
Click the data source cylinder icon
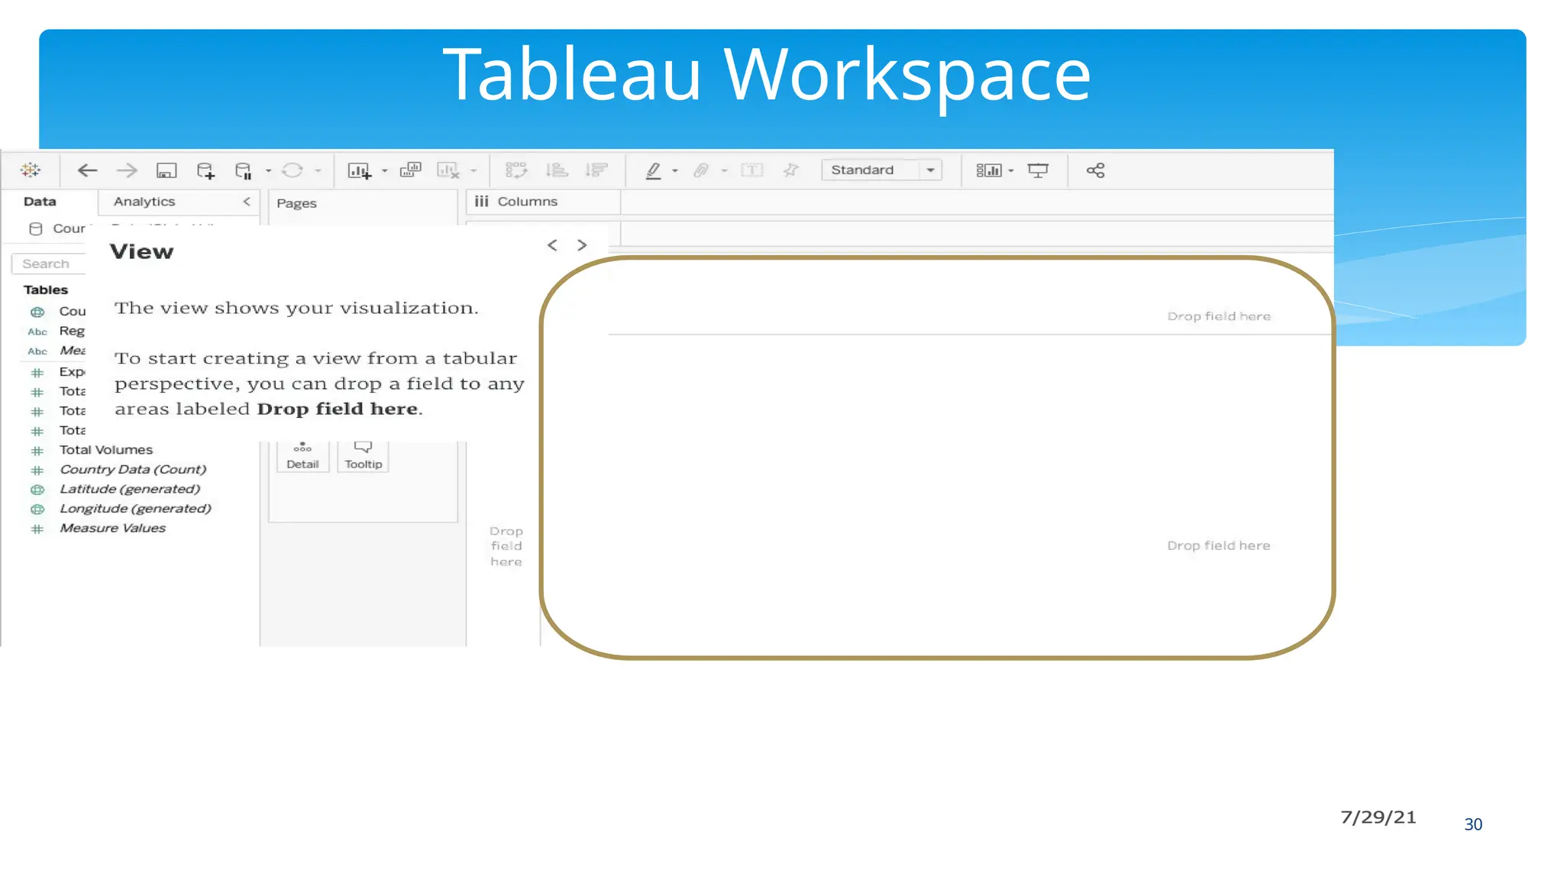(36, 228)
